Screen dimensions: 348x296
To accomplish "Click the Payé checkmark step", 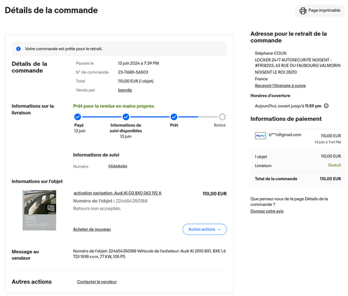I will [x=78, y=117].
